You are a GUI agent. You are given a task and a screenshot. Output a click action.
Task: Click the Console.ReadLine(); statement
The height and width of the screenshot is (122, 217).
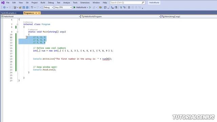pos(44,70)
